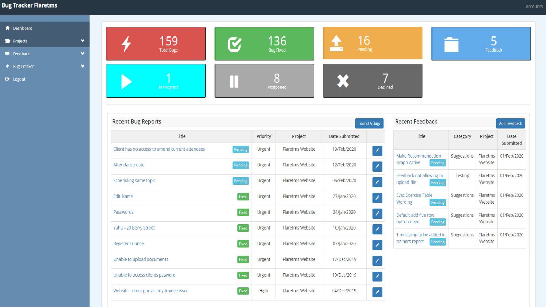Click the X icon on Declined card
This screenshot has width=546, height=307.
tap(343, 81)
